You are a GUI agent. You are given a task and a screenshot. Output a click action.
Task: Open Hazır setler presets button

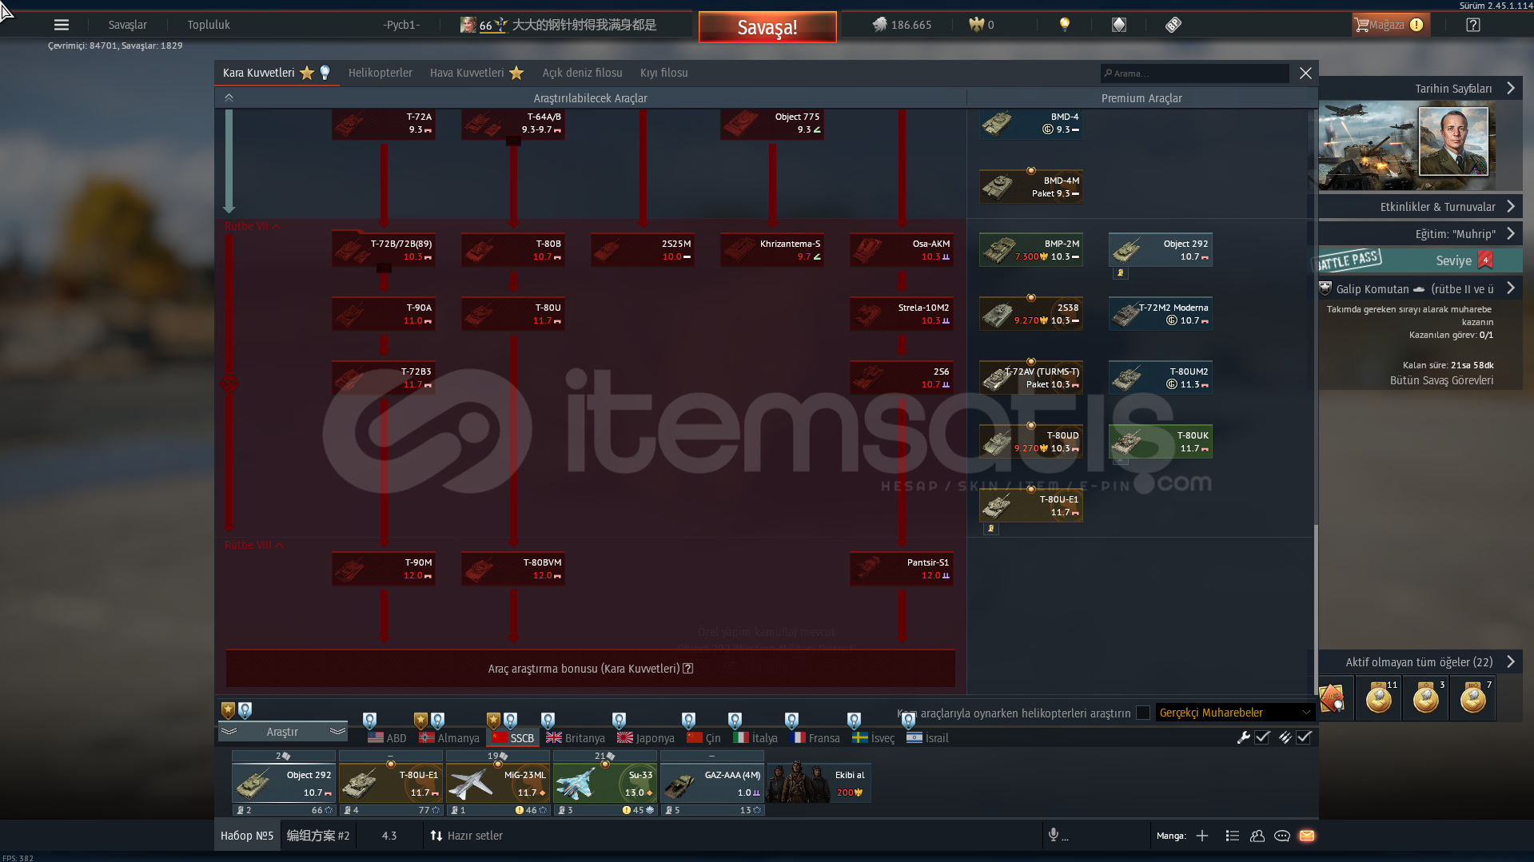point(467,836)
